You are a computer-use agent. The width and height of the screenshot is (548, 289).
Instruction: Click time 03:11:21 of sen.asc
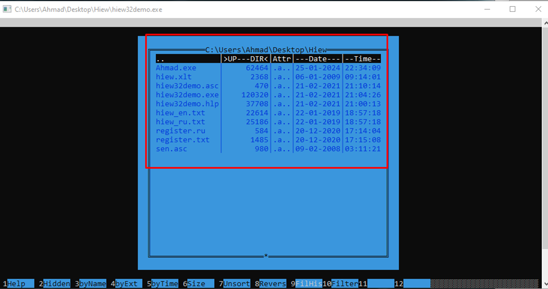pyautogui.click(x=363, y=149)
